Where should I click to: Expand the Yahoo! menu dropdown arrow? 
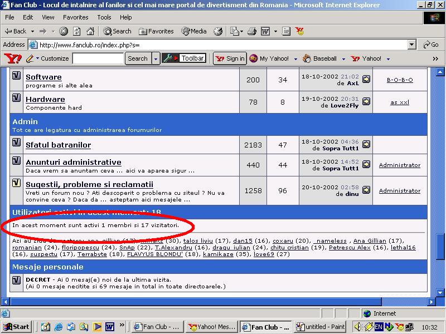tap(388, 59)
